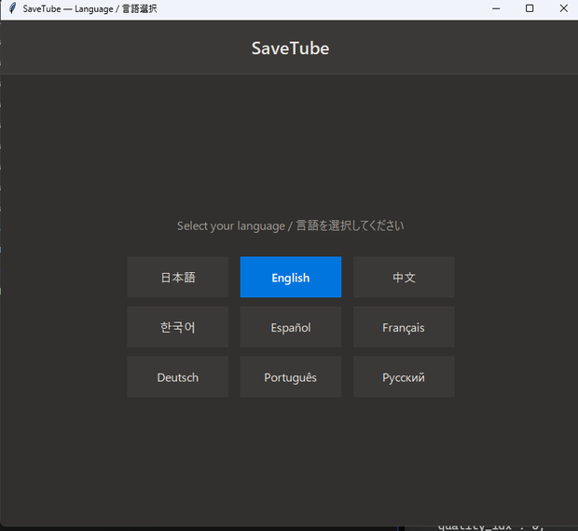
Task: Click the 'Select your language' prompt text
Action: (291, 225)
